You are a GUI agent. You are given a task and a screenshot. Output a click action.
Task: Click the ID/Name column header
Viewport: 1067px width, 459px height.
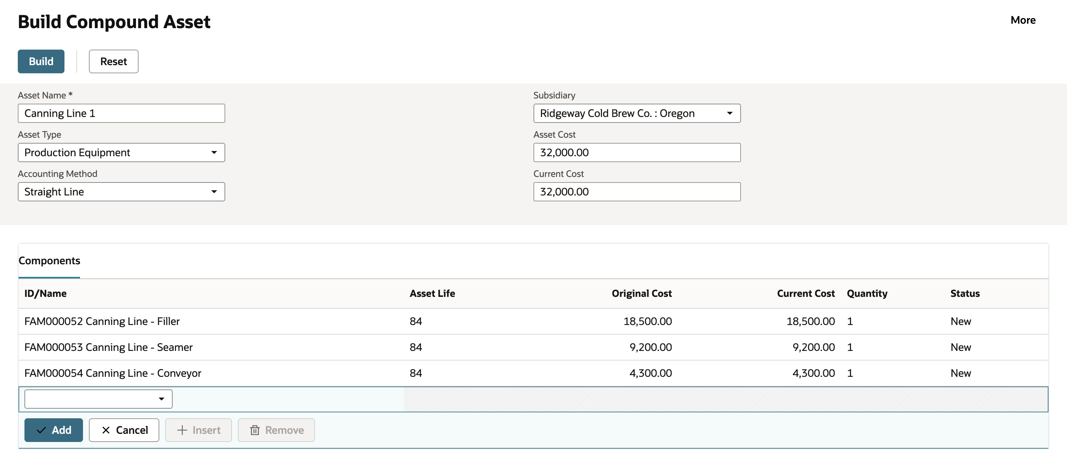click(46, 293)
